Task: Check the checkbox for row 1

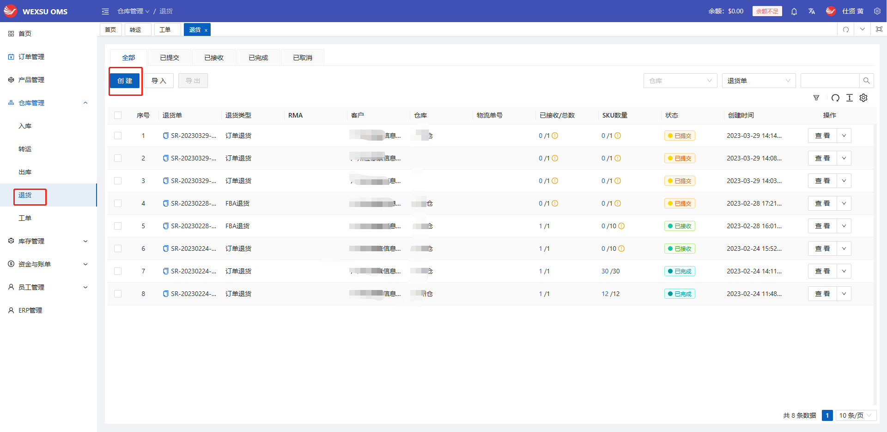Action: point(118,136)
